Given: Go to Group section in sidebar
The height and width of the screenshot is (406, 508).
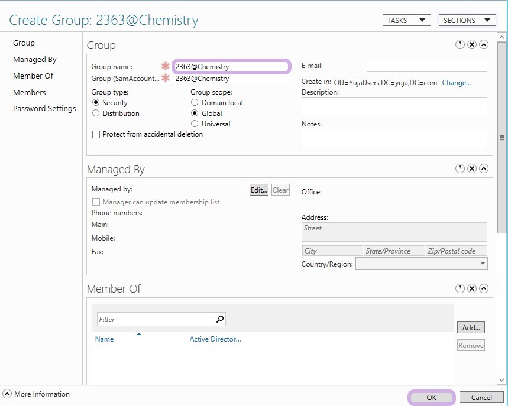Looking at the screenshot, I should coord(24,43).
